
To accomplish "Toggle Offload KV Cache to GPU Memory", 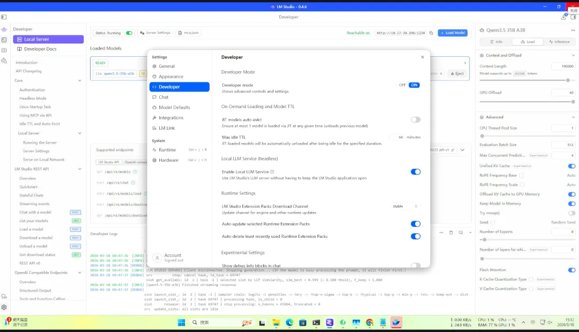I will pyautogui.click(x=571, y=194).
